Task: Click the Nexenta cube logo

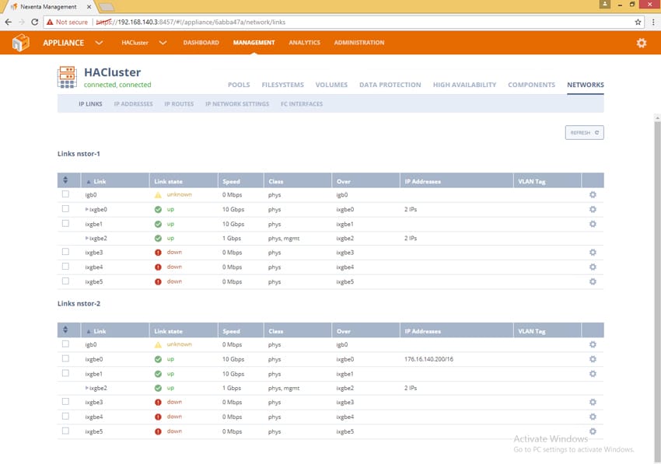Action: click(21, 43)
